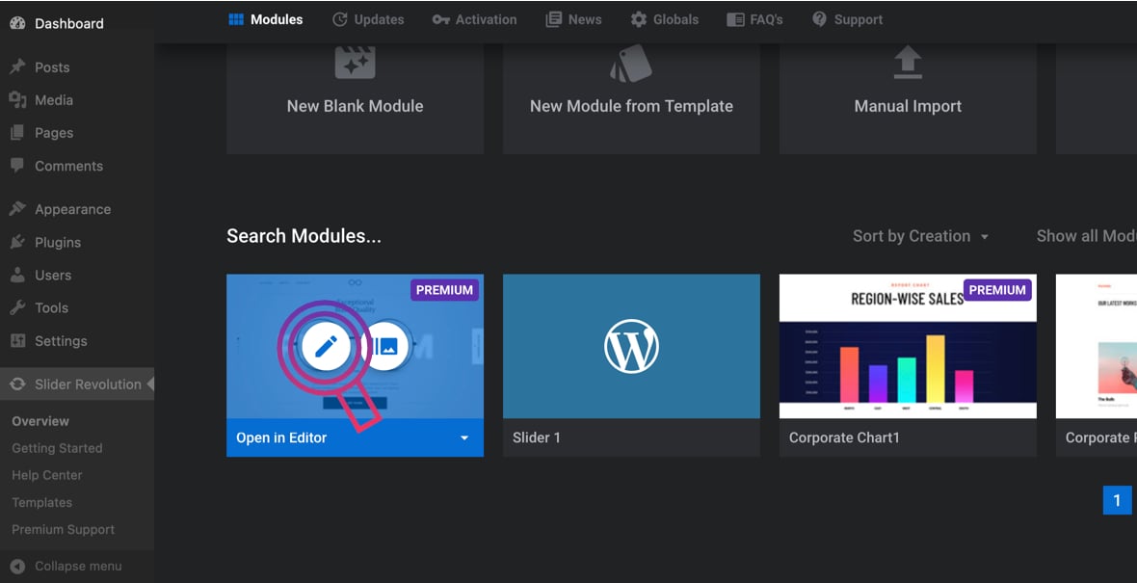Switch to the Updates tab
Screen dimensions: 1137x583
pyautogui.click(x=368, y=19)
